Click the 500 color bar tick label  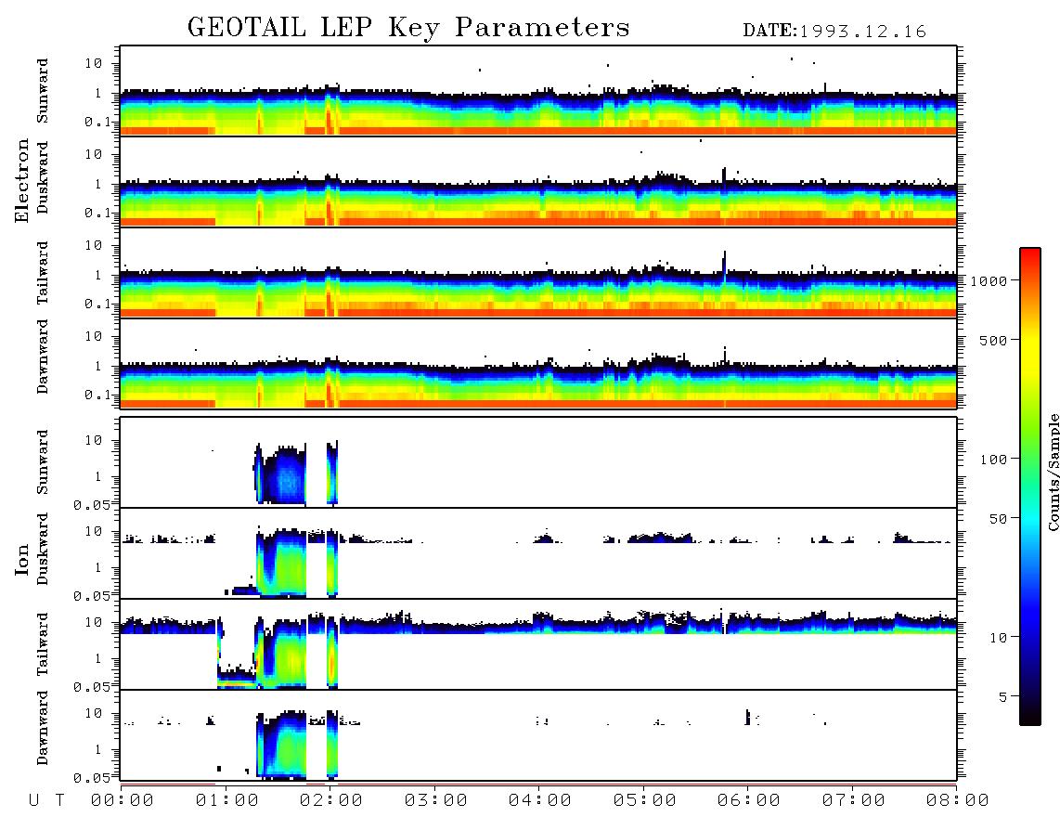click(x=994, y=341)
